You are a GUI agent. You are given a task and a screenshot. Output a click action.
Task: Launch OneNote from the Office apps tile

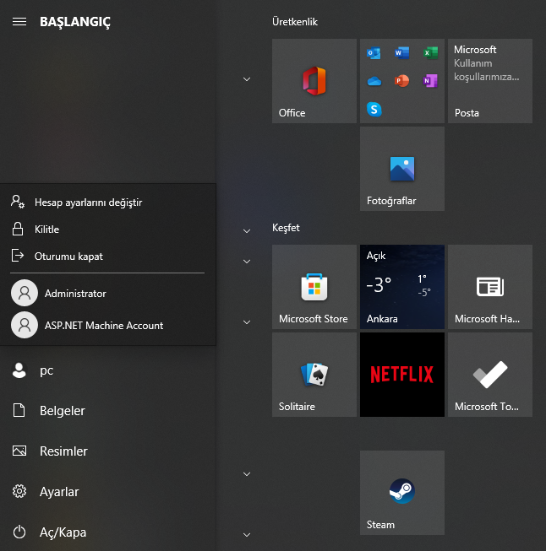pos(430,81)
